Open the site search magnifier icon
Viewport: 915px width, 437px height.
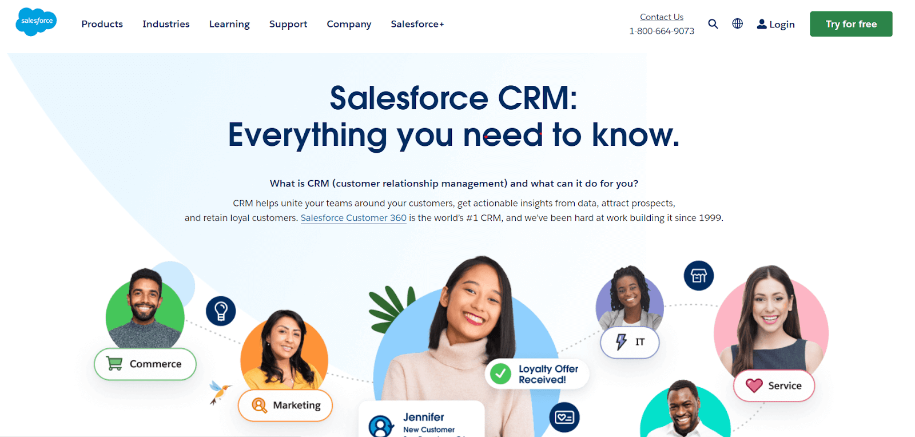tap(713, 24)
